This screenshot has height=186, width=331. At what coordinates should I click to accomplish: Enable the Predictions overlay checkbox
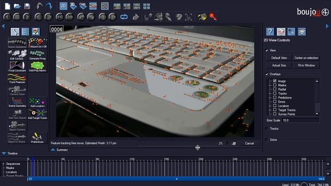pos(275,97)
